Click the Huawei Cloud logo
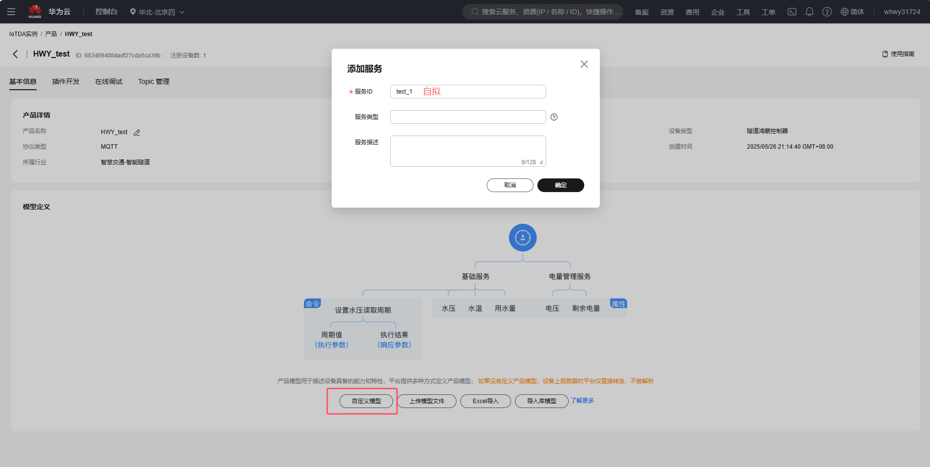930x467 pixels. [49, 12]
